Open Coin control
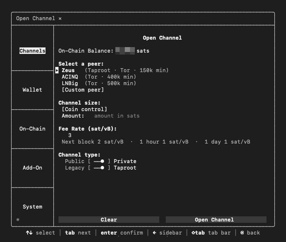Screen dimensions: 286x242 (x=84, y=109)
